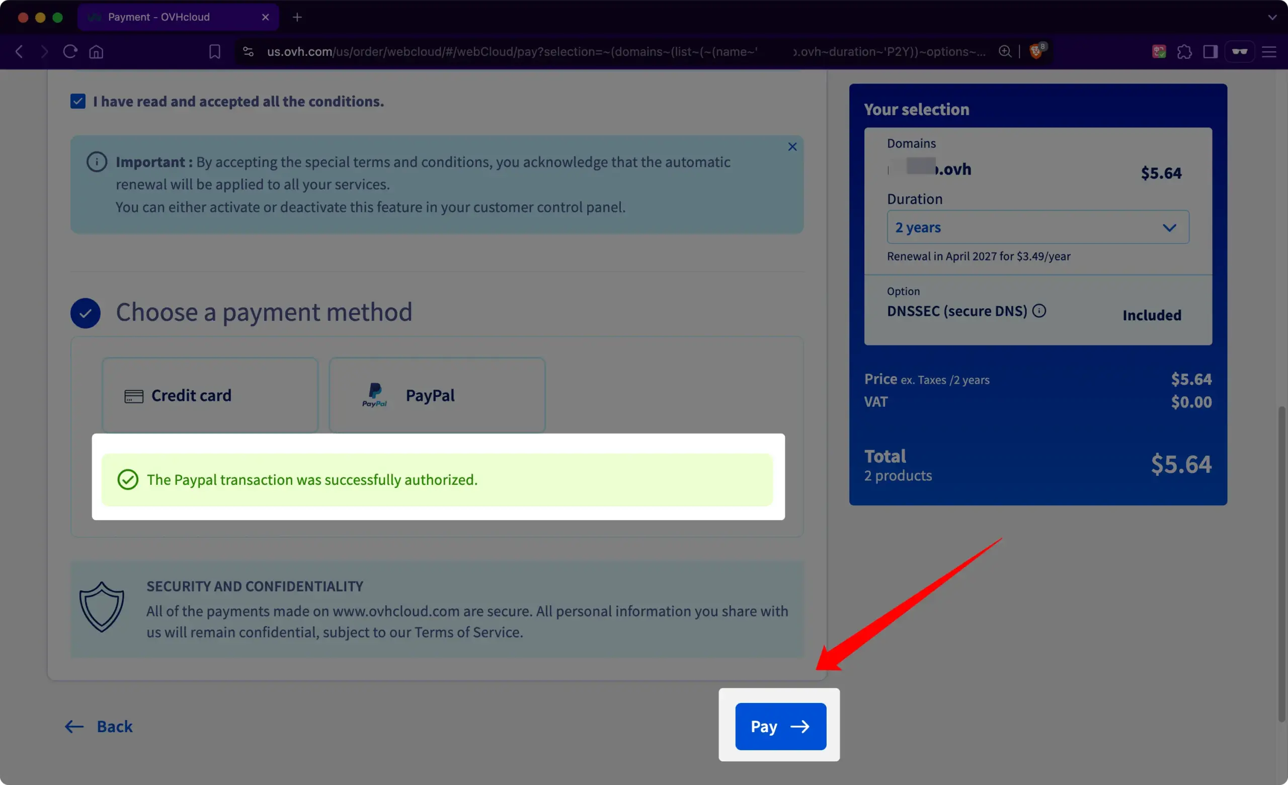The height and width of the screenshot is (785, 1288).
Task: Toggle the browser sidebar panel icon
Action: (1211, 51)
